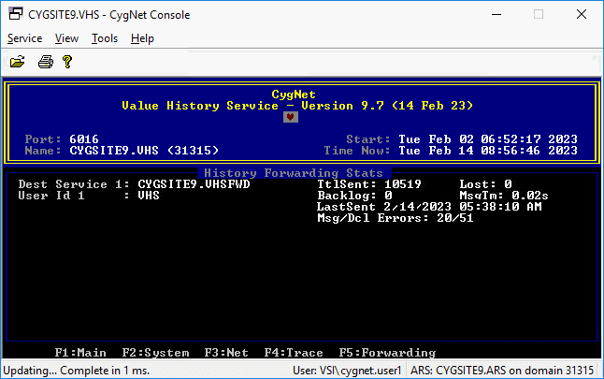604x379 pixels.
Task: Switch to F4:Trace screen
Action: pyautogui.click(x=294, y=353)
